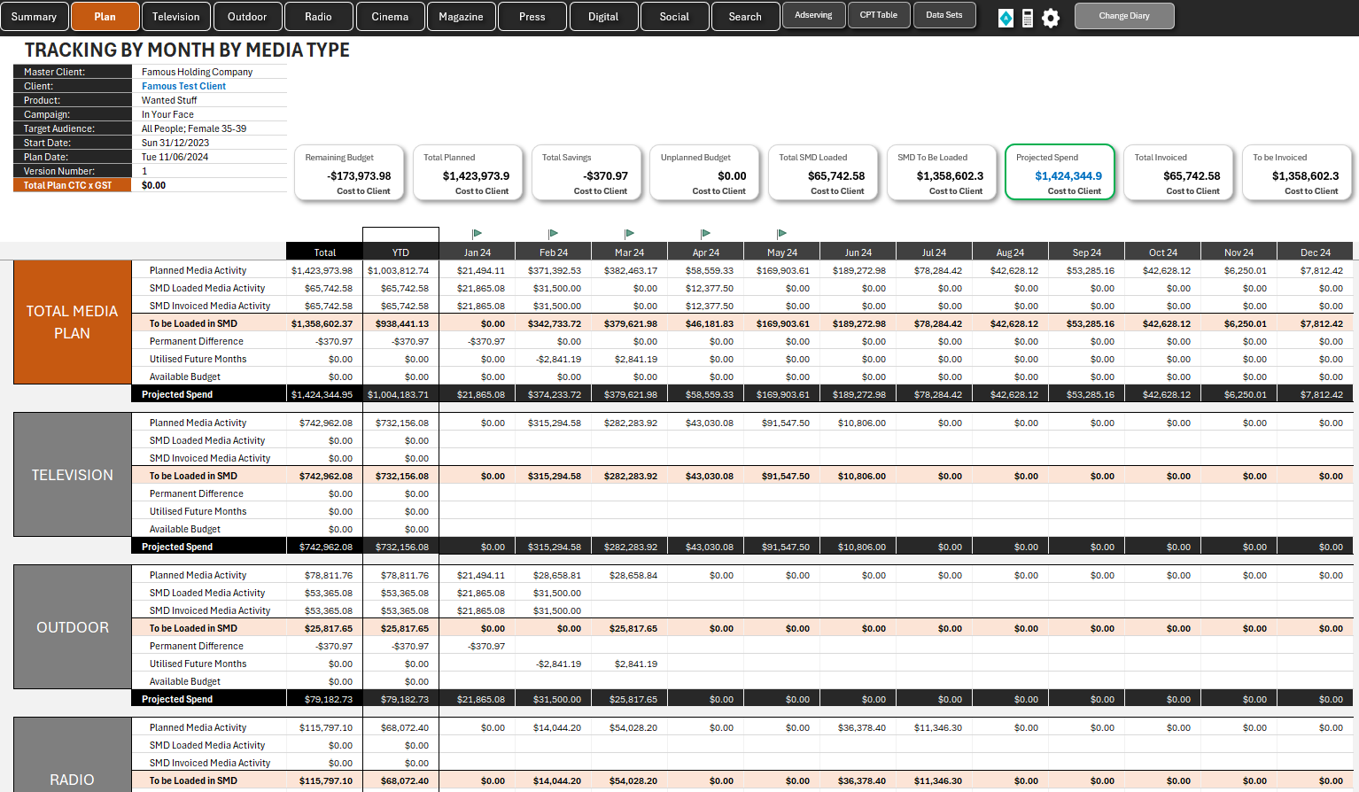This screenshot has width=1359, height=792.
Task: Click the Campaign value In Your Face
Action: pos(167,114)
